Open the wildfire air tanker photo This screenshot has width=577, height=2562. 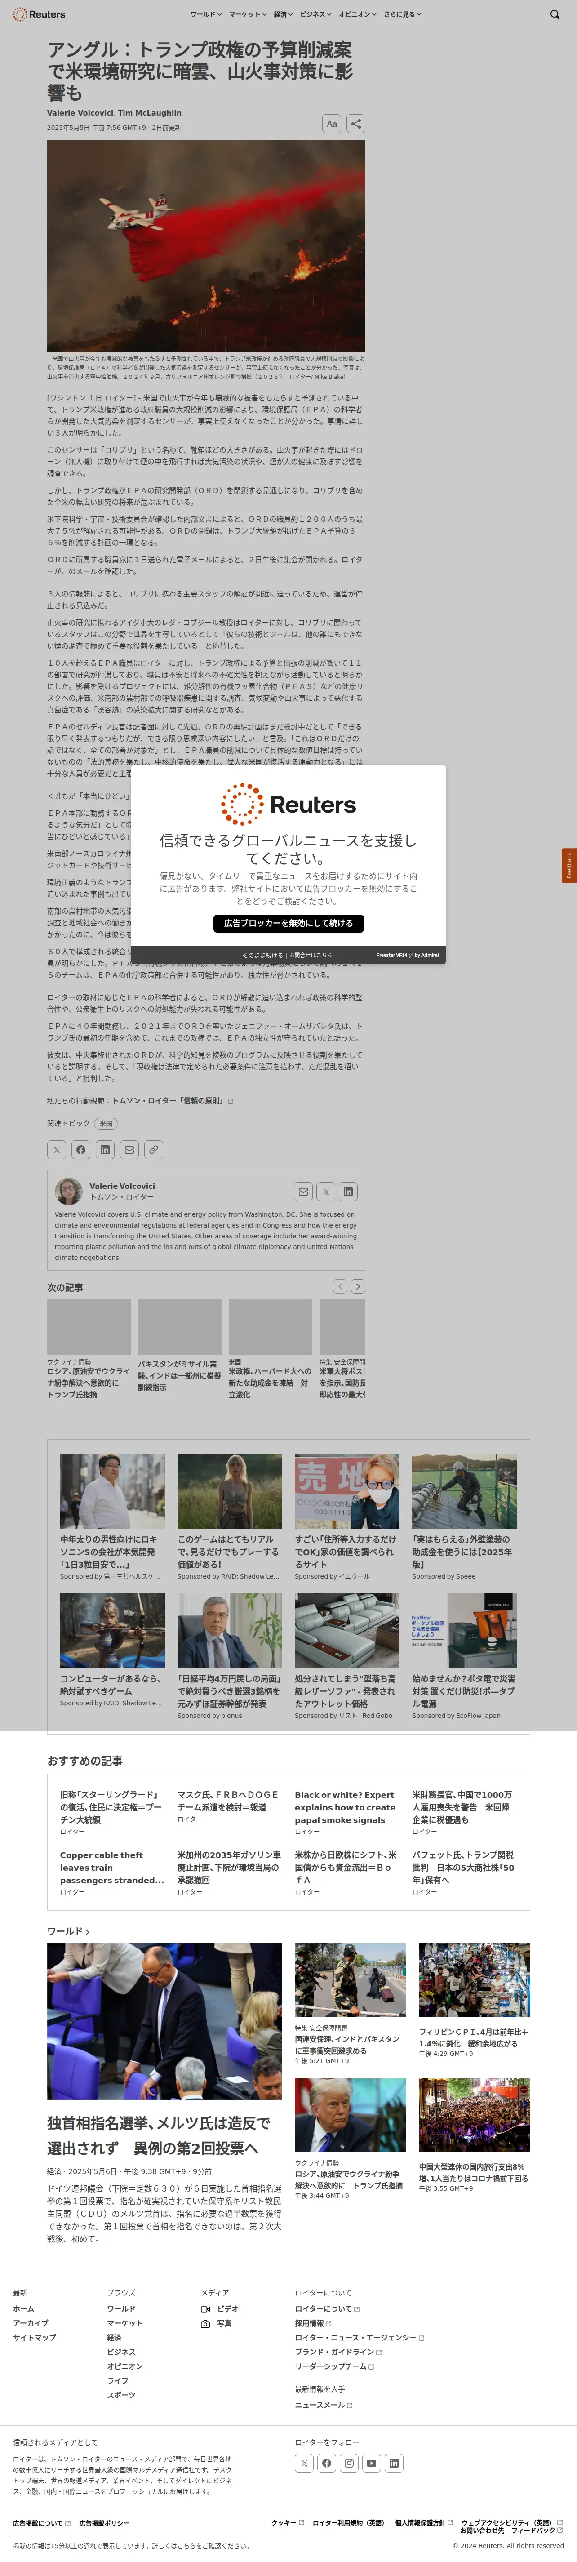(x=206, y=246)
